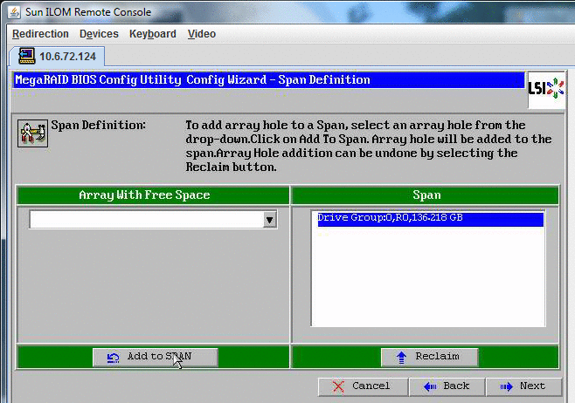575x403 pixels.
Task: Select the 10.6.72.124 session tab
Action: pyautogui.click(x=57, y=57)
